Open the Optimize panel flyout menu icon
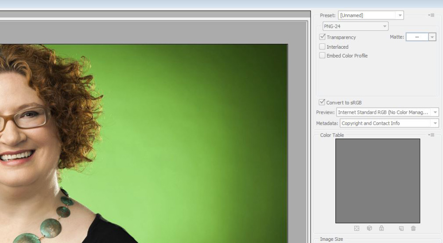The width and height of the screenshot is (443, 243). tap(431, 15)
